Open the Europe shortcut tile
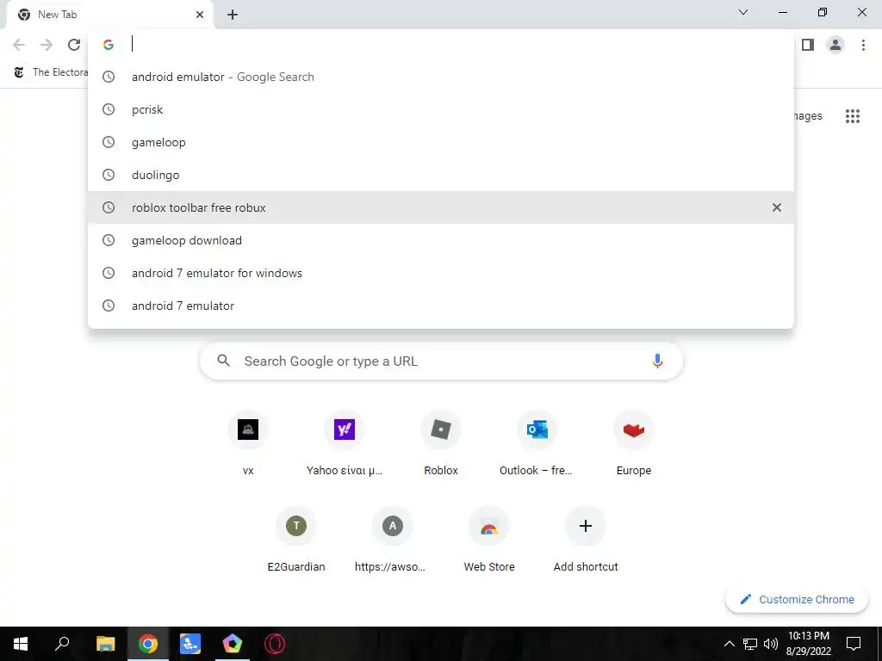The width and height of the screenshot is (882, 661). tap(634, 443)
